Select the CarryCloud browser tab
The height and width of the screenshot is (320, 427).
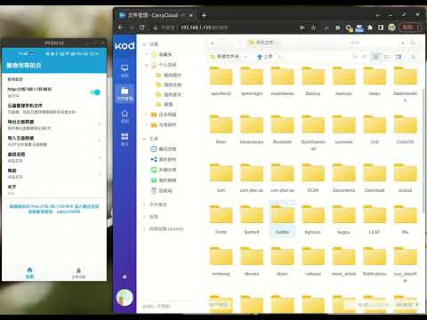point(157,15)
